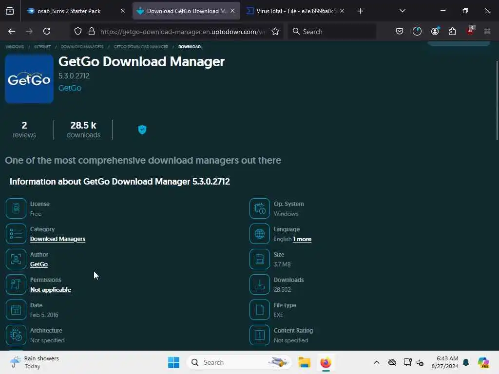Image resolution: width=499 pixels, height=374 pixels.
Task: Bookmark this page with the star icon
Action: (x=275, y=31)
